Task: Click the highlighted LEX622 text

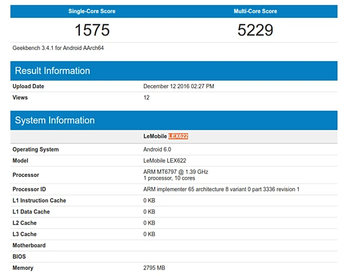Action: [178, 136]
